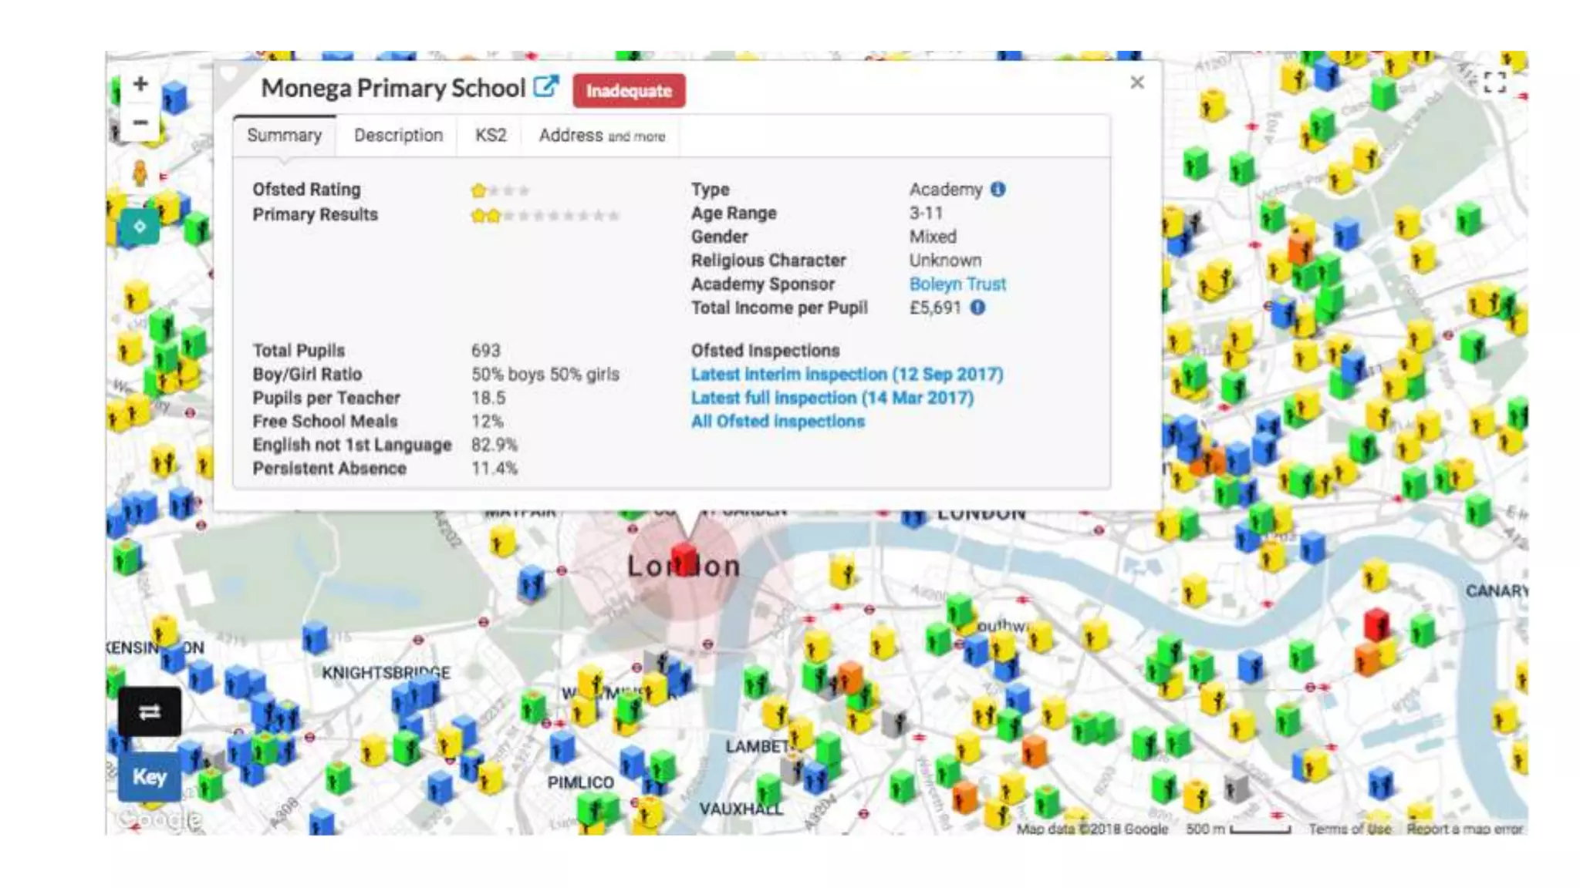Switch to the Description tab
The image size is (1580, 888).
click(x=398, y=136)
